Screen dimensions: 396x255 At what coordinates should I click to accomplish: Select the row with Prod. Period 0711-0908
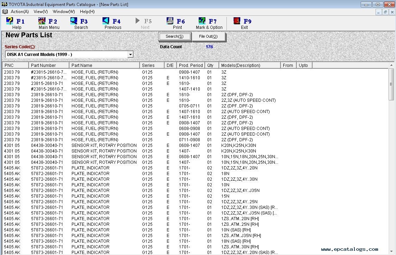pyautogui.click(x=195, y=140)
